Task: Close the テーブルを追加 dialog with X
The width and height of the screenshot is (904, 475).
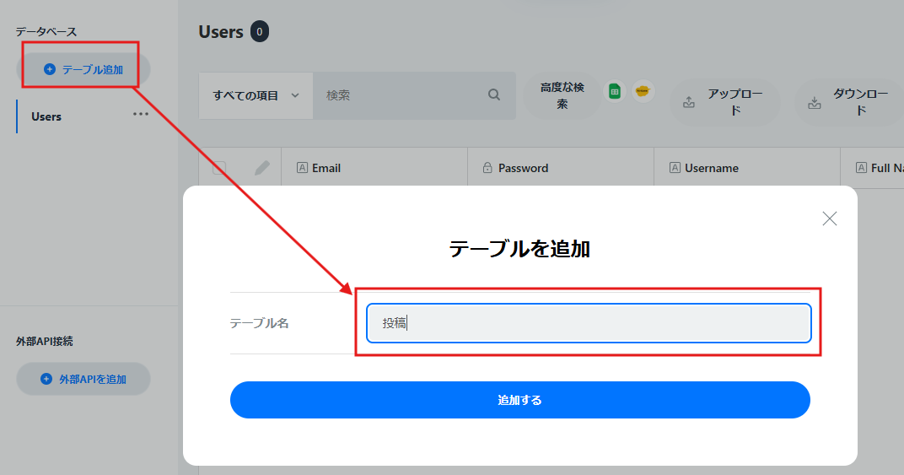Action: (830, 219)
